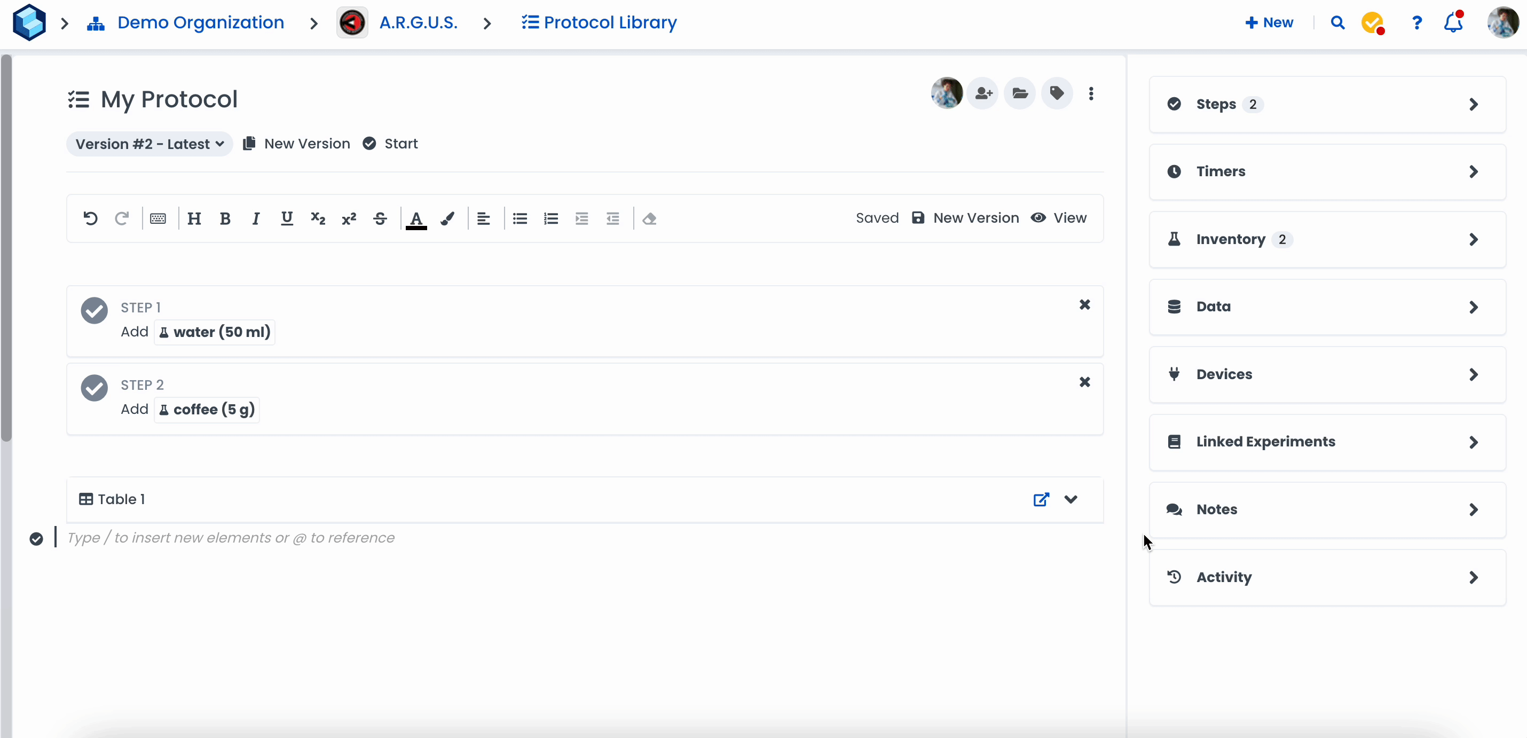This screenshot has height=738, width=1527.
Task: Click the eraser clear formatting icon
Action: [x=649, y=219]
